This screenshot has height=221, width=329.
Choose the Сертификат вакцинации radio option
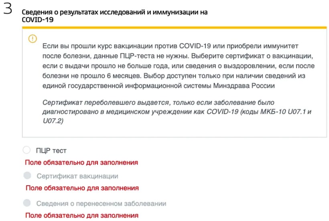coord(27,176)
